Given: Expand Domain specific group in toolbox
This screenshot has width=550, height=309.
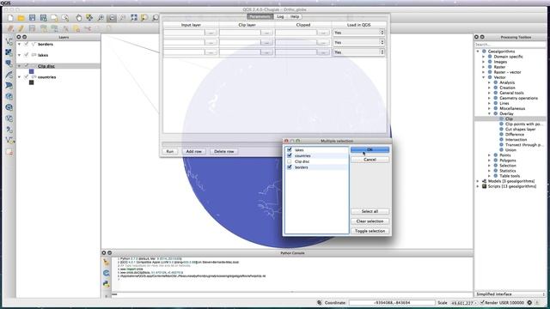Looking at the screenshot, I should coord(483,57).
